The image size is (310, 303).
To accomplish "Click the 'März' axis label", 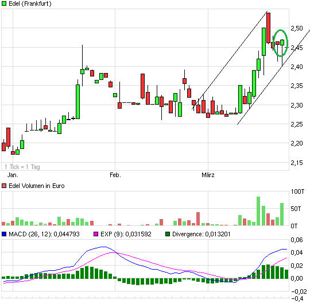I will pos(208,175).
